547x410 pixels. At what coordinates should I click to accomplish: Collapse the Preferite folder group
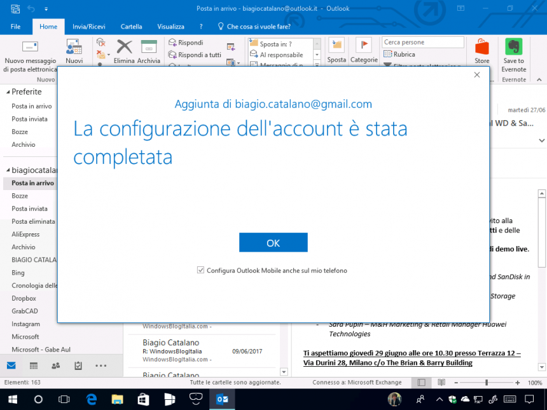[x=8, y=92]
